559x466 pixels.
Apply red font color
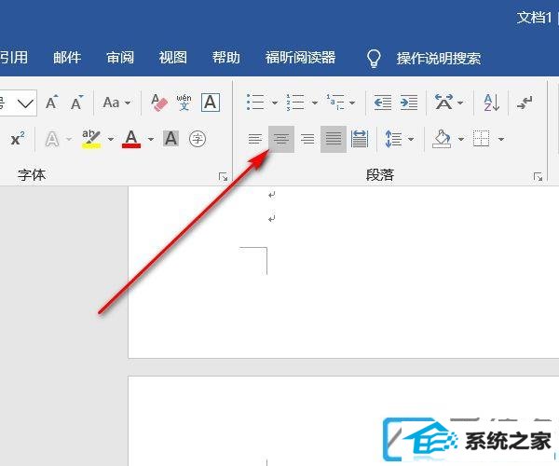point(131,139)
